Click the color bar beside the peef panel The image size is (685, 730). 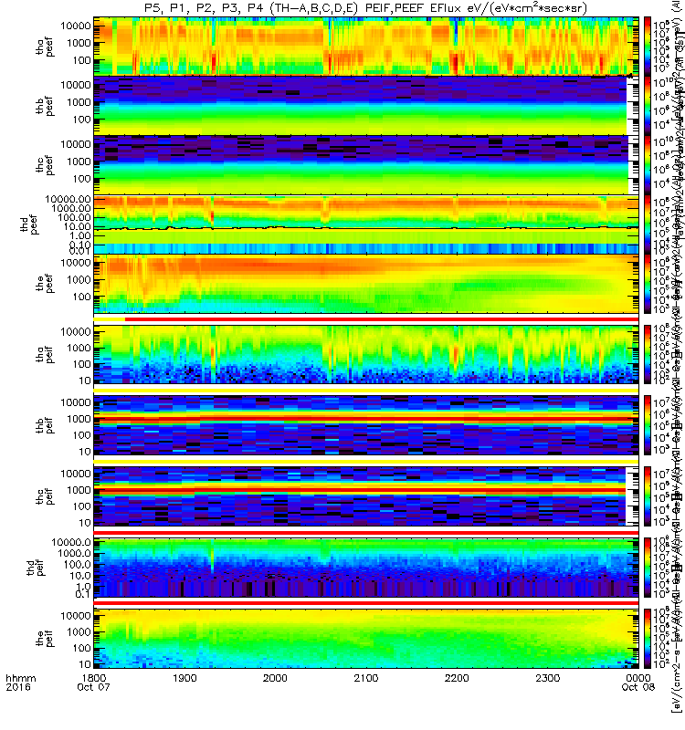click(648, 284)
